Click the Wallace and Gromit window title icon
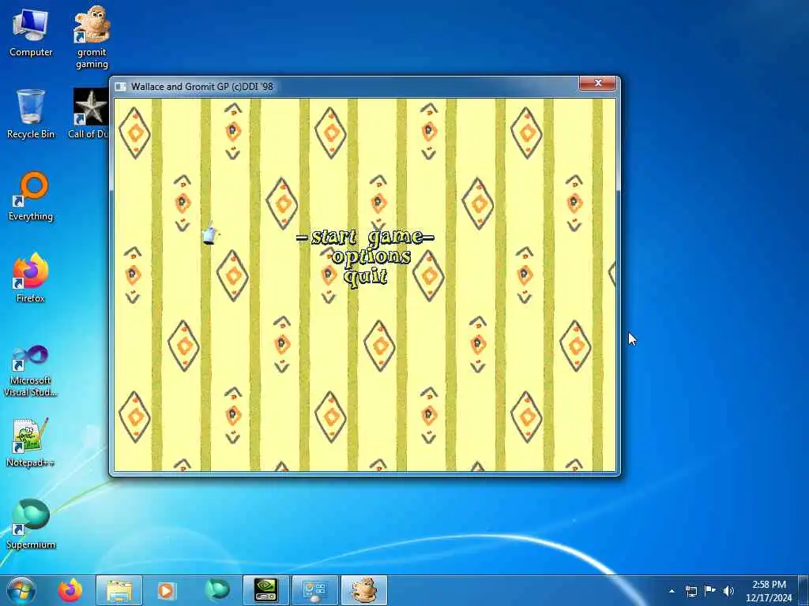 pyautogui.click(x=120, y=87)
